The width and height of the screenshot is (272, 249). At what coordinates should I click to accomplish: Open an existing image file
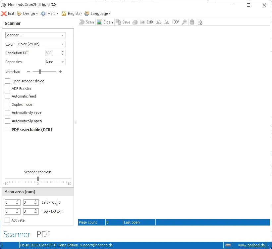(x=105, y=22)
